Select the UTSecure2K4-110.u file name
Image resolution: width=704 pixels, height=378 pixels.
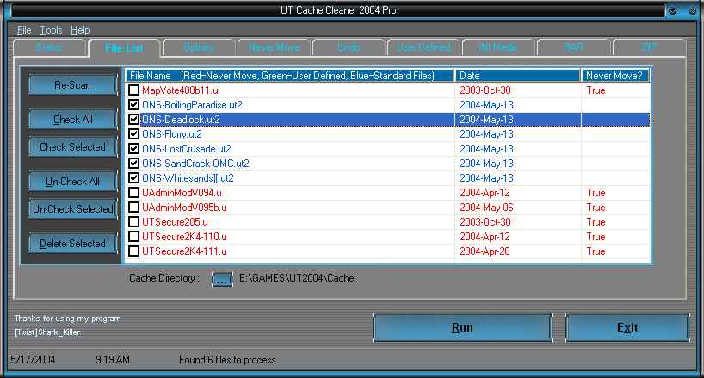coord(184,236)
